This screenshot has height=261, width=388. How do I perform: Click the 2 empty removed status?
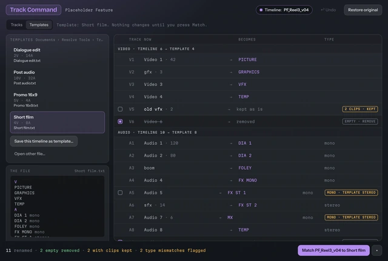point(59,250)
